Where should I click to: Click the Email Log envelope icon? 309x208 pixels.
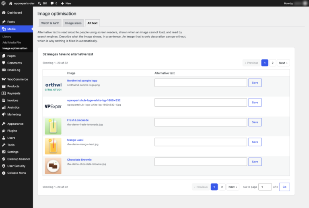tap(4, 70)
